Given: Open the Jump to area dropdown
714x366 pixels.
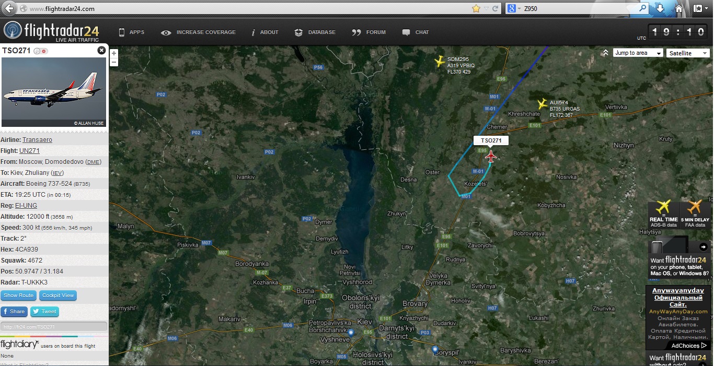Looking at the screenshot, I should [638, 53].
